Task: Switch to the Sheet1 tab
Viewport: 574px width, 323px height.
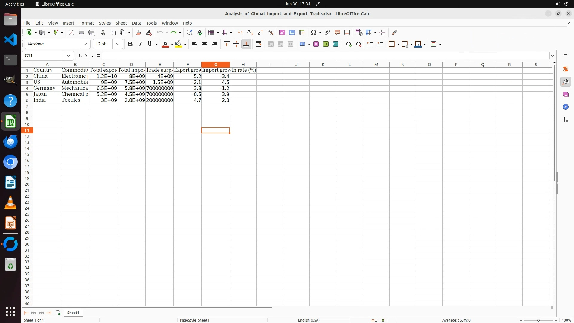Action: coord(73,313)
